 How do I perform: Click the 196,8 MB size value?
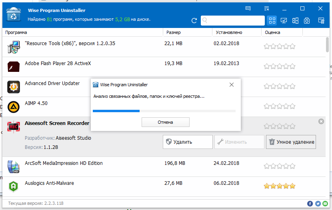click(x=175, y=163)
